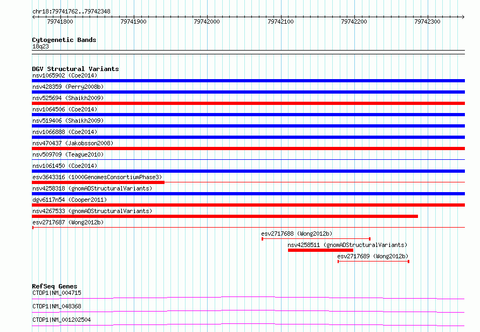Open the CTDP1|NM_001202504 transcript label
The height and width of the screenshot is (332, 480).
tap(61, 320)
